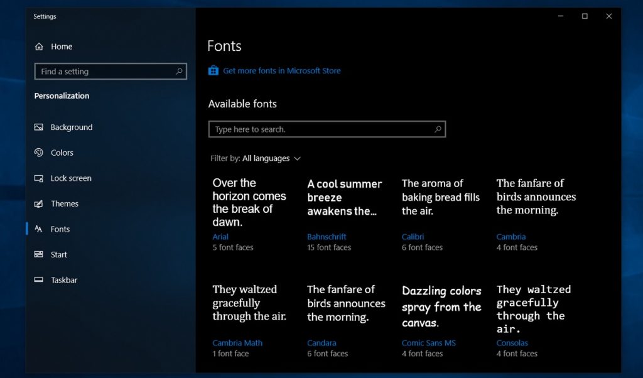Open the Comic Sans MS font details
Image resolution: width=643 pixels, height=378 pixels.
[430, 343]
